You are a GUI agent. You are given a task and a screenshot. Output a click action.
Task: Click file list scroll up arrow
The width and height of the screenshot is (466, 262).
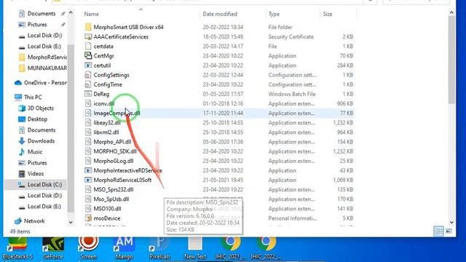(x=451, y=13)
